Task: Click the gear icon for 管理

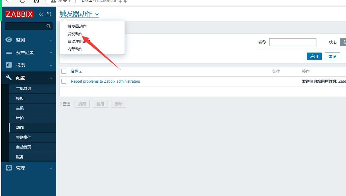Action: click(x=9, y=168)
